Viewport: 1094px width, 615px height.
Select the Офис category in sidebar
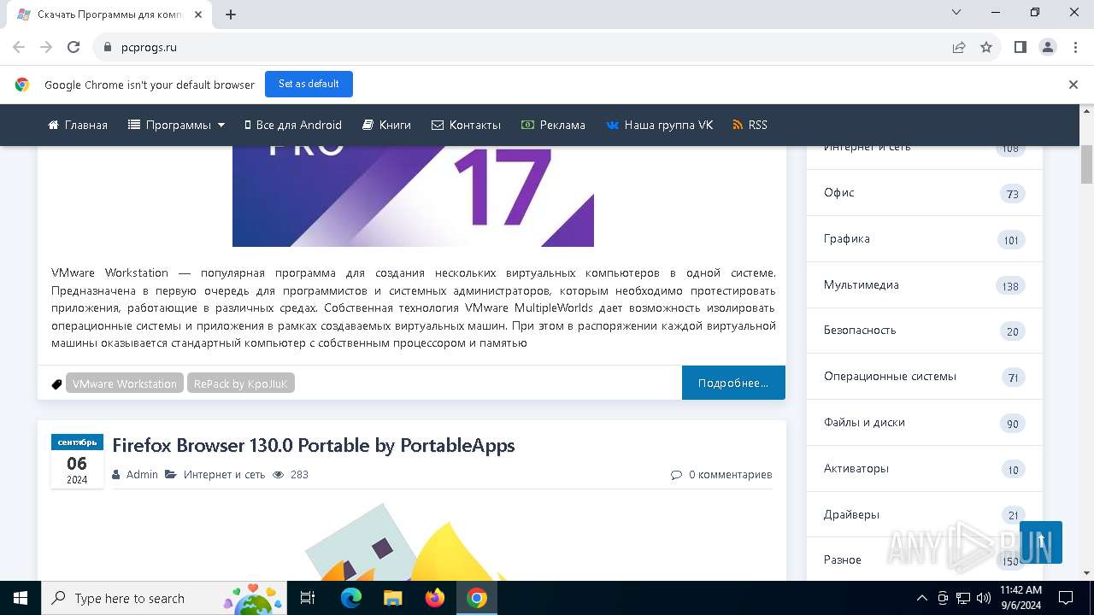click(x=925, y=193)
